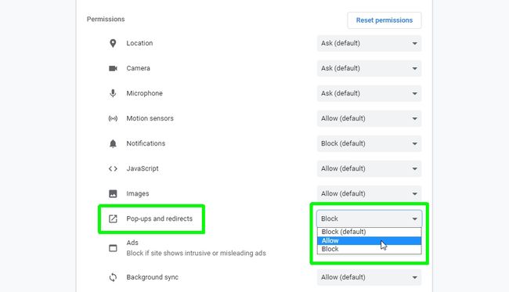Click the Reset permissions button

click(384, 20)
